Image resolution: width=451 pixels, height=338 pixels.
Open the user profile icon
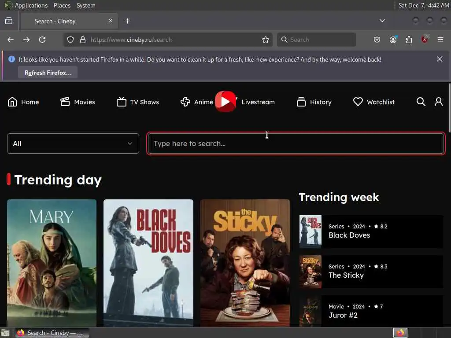tap(438, 102)
